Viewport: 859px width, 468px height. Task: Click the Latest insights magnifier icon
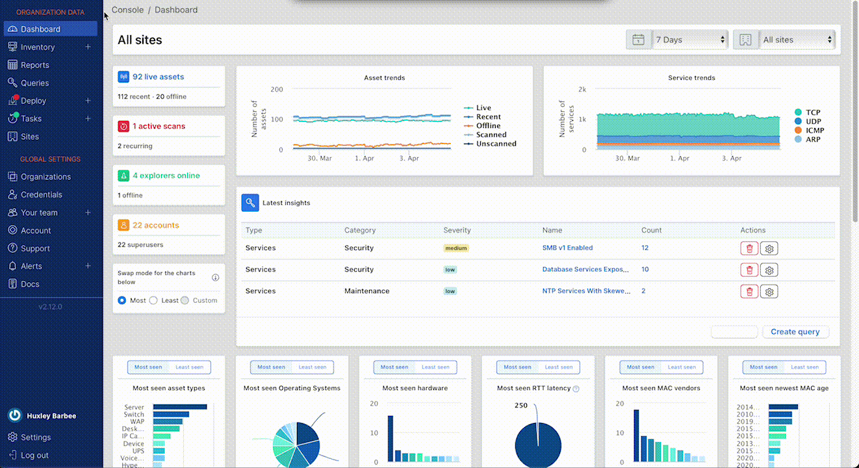click(250, 203)
